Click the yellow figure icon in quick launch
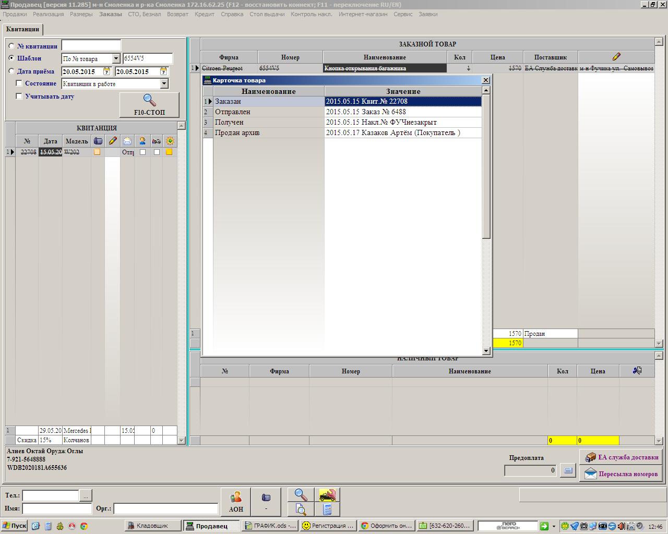Screen dimensions: 668x534 click(x=60, y=526)
